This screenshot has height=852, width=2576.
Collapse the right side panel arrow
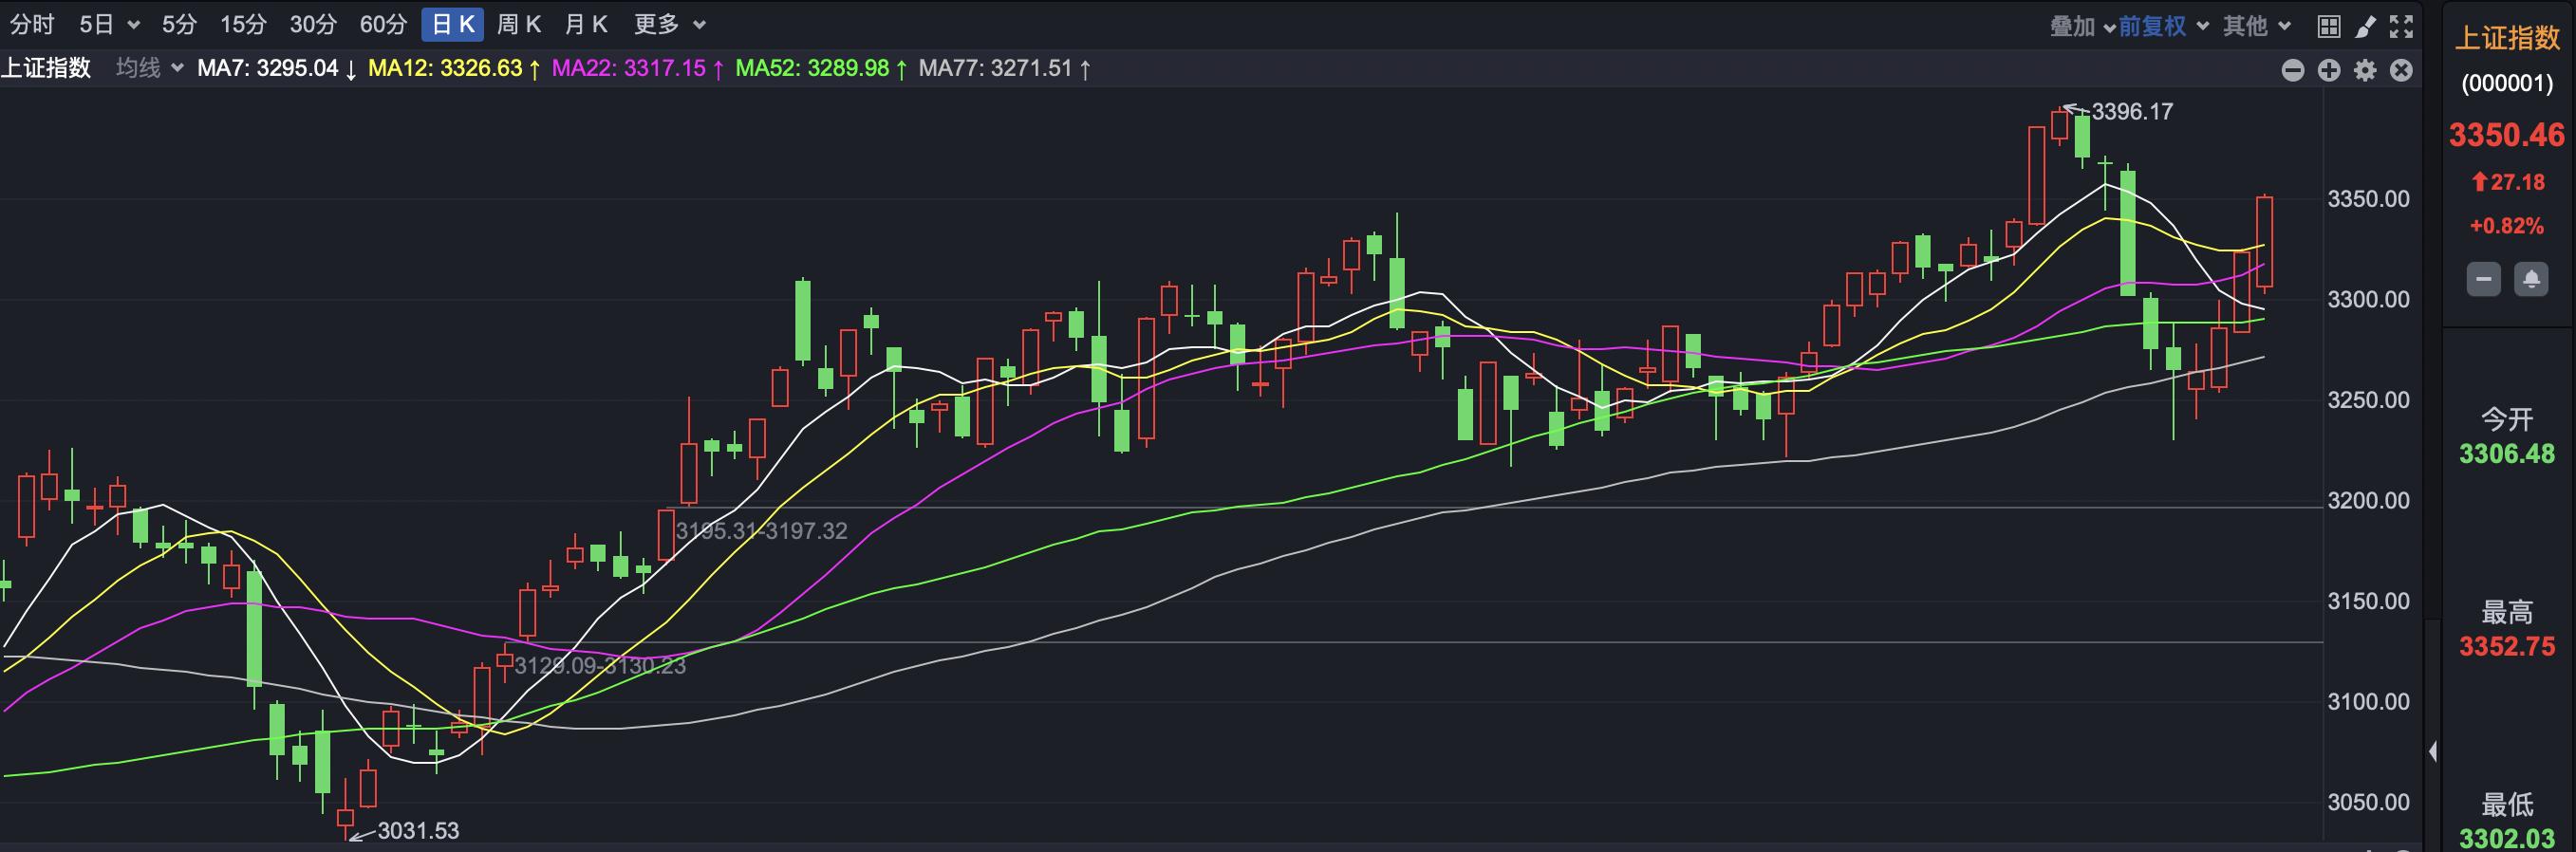(2433, 751)
